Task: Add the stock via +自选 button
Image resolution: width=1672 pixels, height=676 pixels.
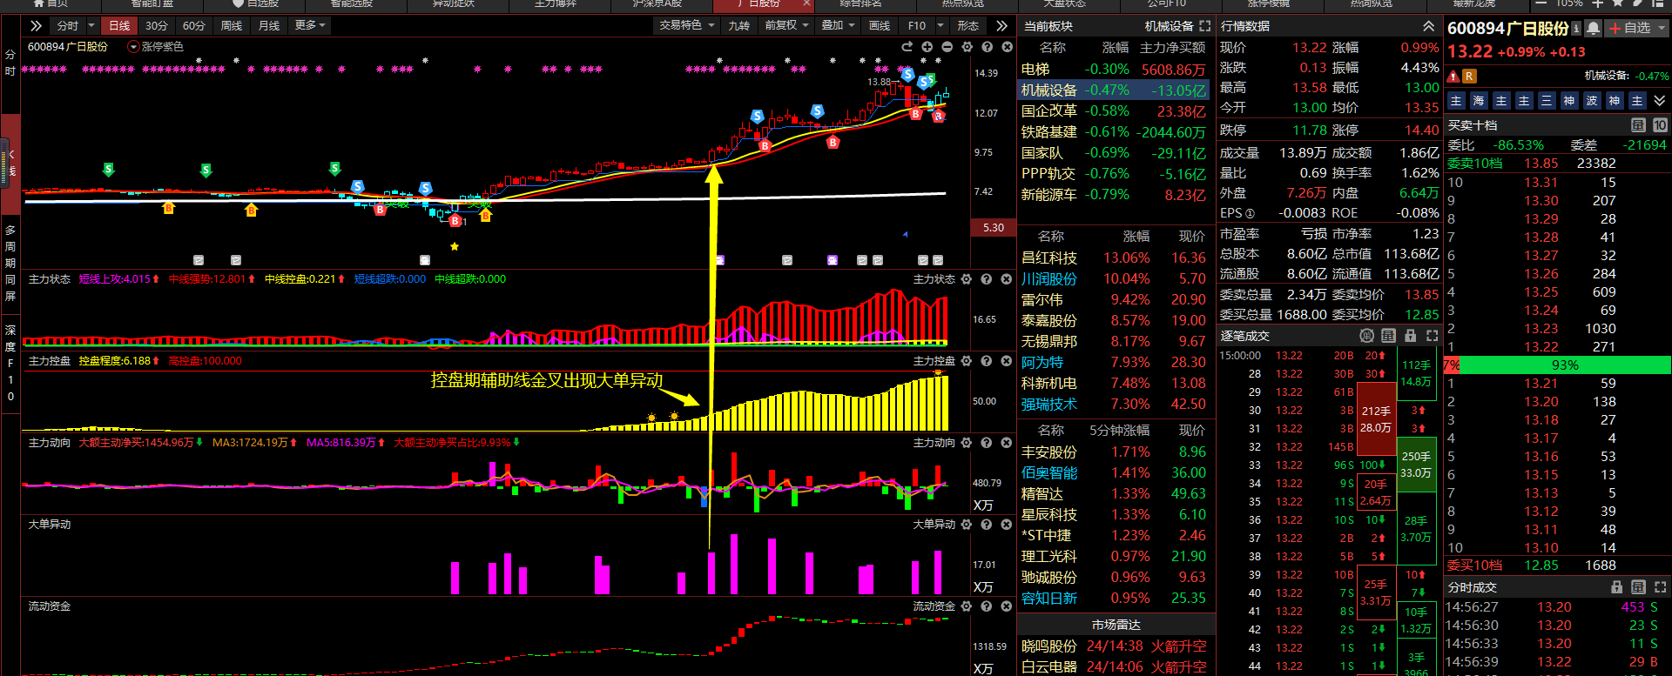Action: [1629, 29]
